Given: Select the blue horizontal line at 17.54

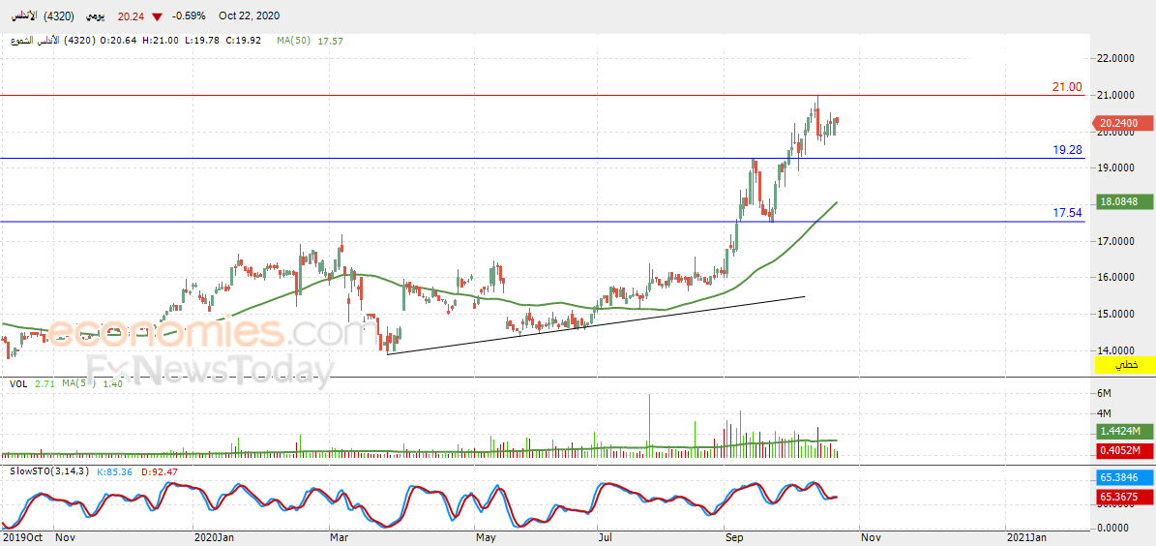Looking at the screenshot, I should tap(544, 222).
